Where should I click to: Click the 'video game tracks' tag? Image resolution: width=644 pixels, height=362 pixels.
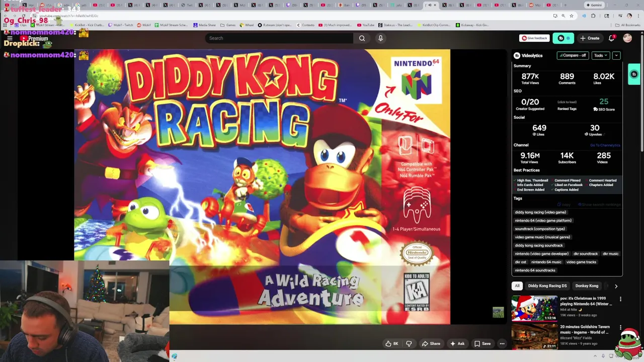click(x=581, y=262)
